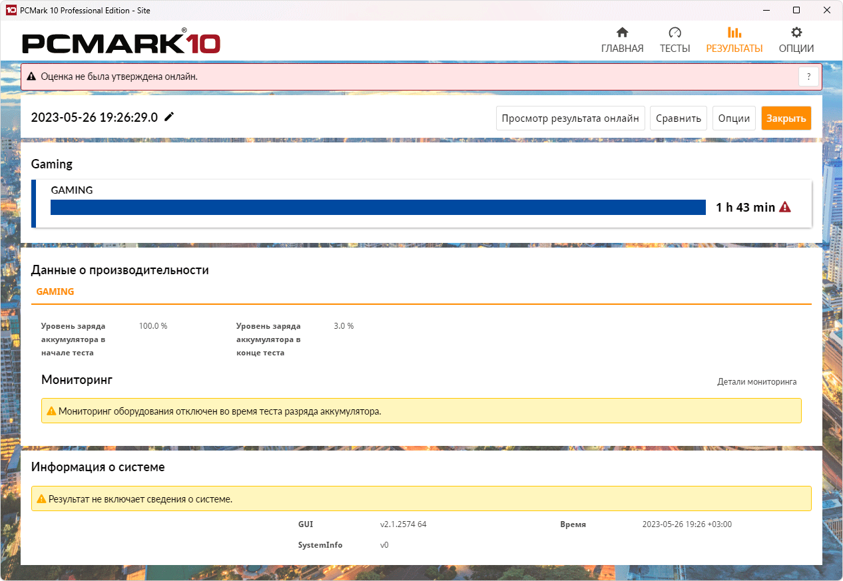Click the result date 2023-05-26 19:26:29.0
The height and width of the screenshot is (581, 843).
[x=95, y=118]
